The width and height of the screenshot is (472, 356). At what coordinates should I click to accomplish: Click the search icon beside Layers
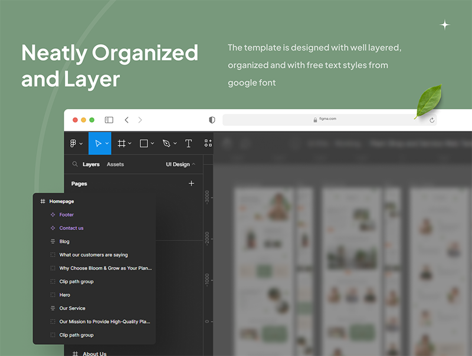[75, 164]
